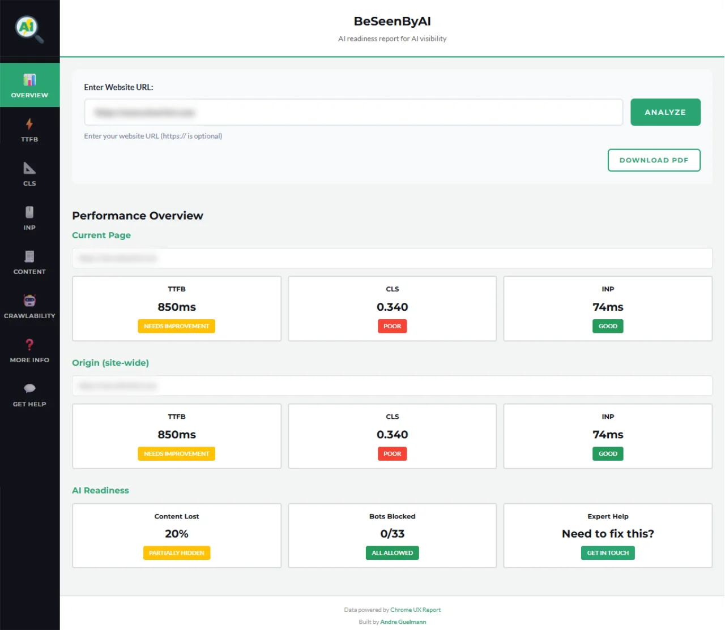
Task: Click the ALL ALLOWED badge under Bots Blocked
Action: click(x=392, y=553)
